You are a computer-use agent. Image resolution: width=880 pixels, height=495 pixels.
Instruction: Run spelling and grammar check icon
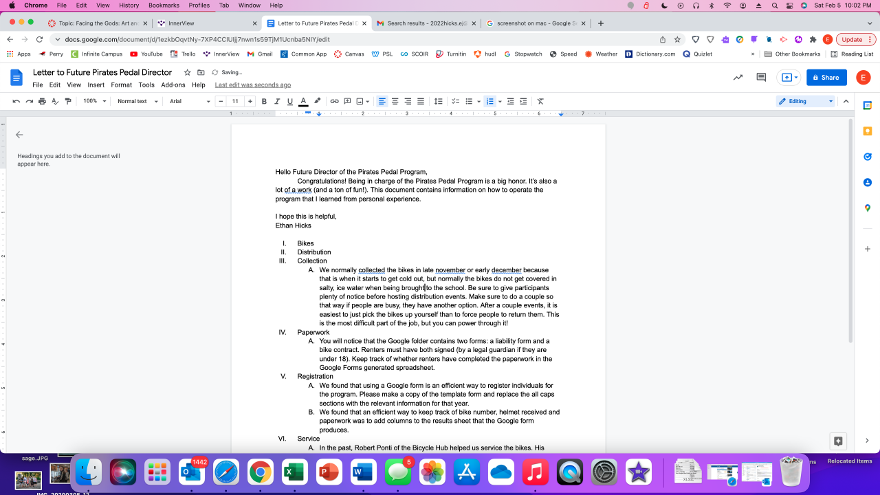click(x=55, y=101)
